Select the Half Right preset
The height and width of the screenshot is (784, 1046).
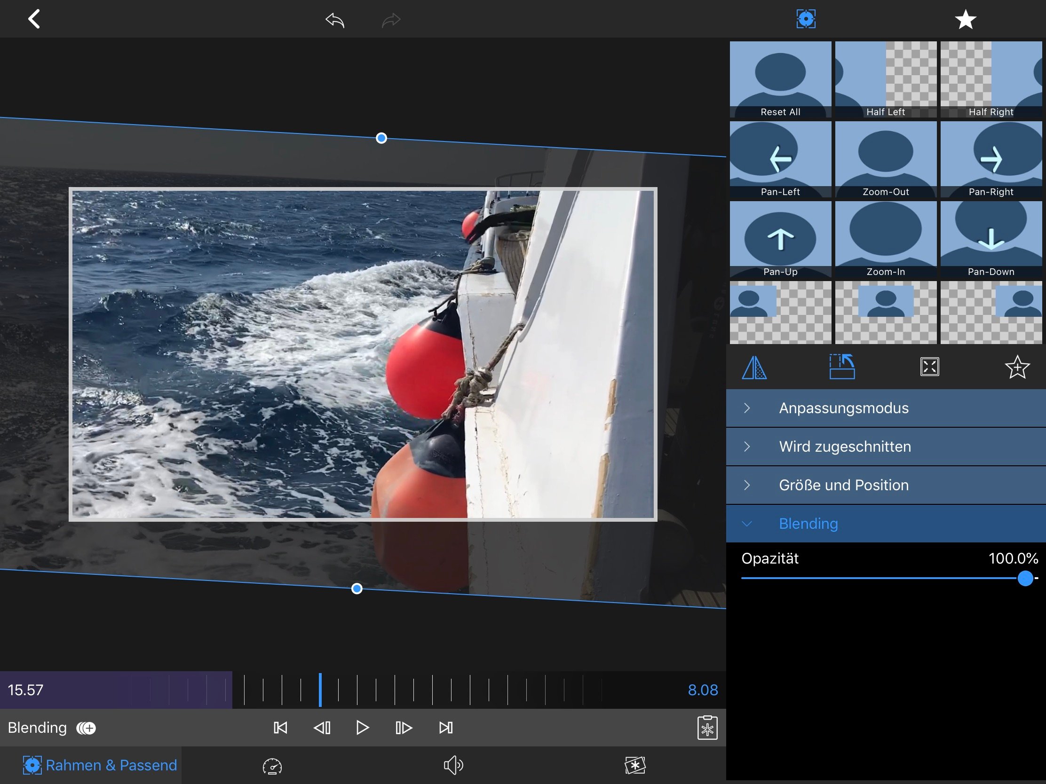(989, 78)
